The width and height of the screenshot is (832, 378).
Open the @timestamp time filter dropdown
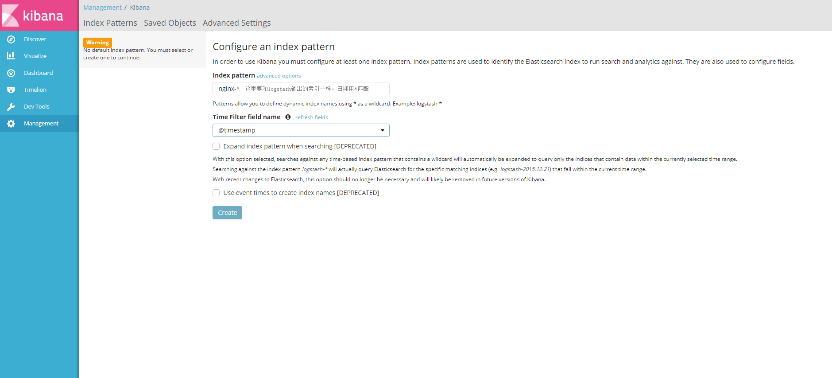pyautogui.click(x=301, y=130)
